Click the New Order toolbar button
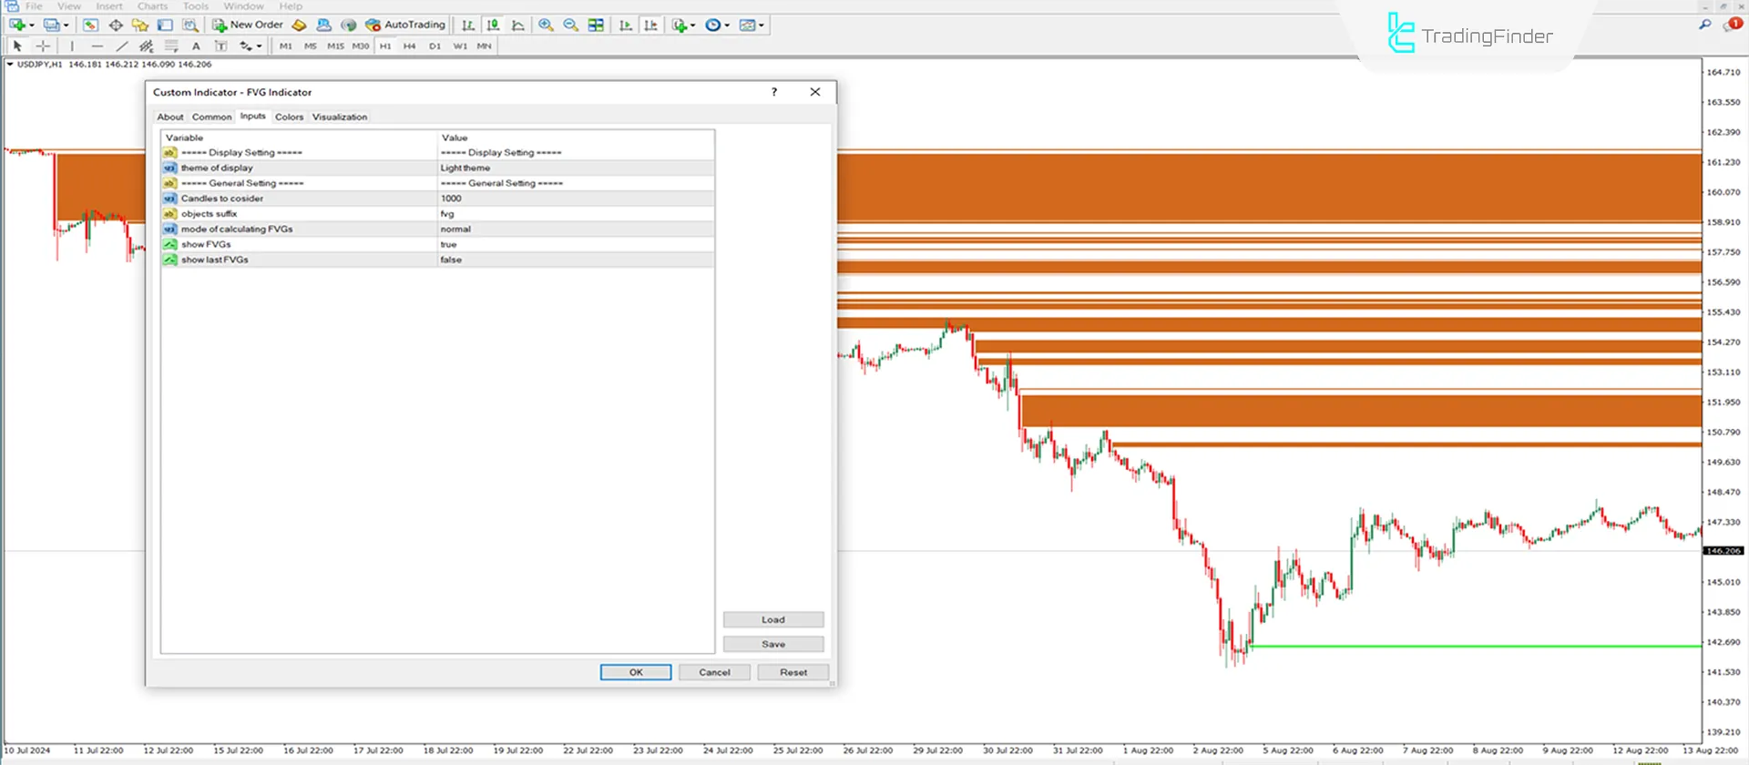Viewport: 1749px width, 765px height. [247, 25]
